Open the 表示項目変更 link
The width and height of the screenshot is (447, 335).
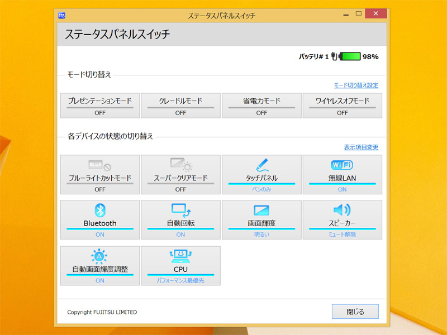pos(361,147)
